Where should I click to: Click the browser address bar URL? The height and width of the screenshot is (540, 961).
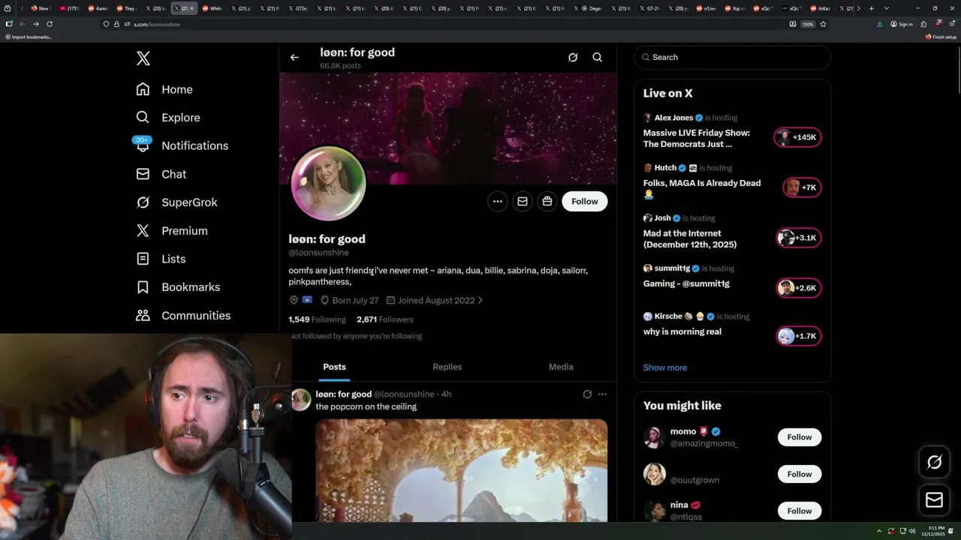click(156, 24)
